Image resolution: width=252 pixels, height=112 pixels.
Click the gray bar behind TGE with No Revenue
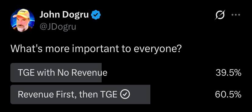(56, 73)
